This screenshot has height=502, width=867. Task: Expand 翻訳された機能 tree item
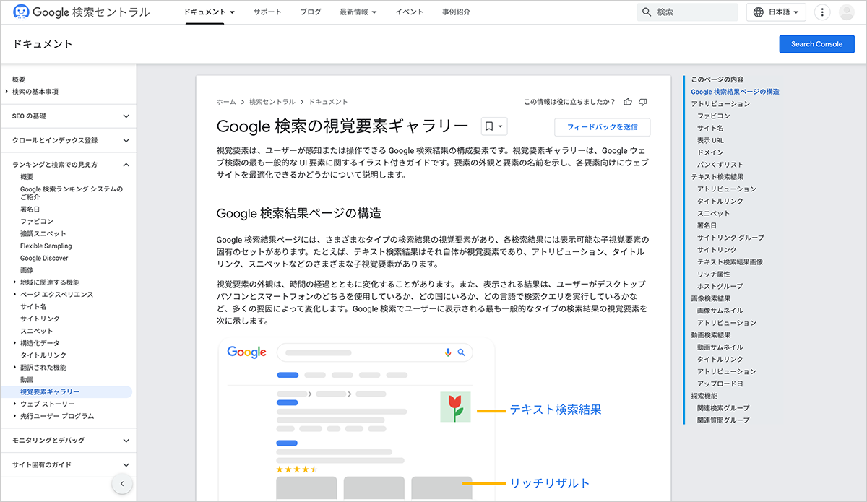click(15, 368)
